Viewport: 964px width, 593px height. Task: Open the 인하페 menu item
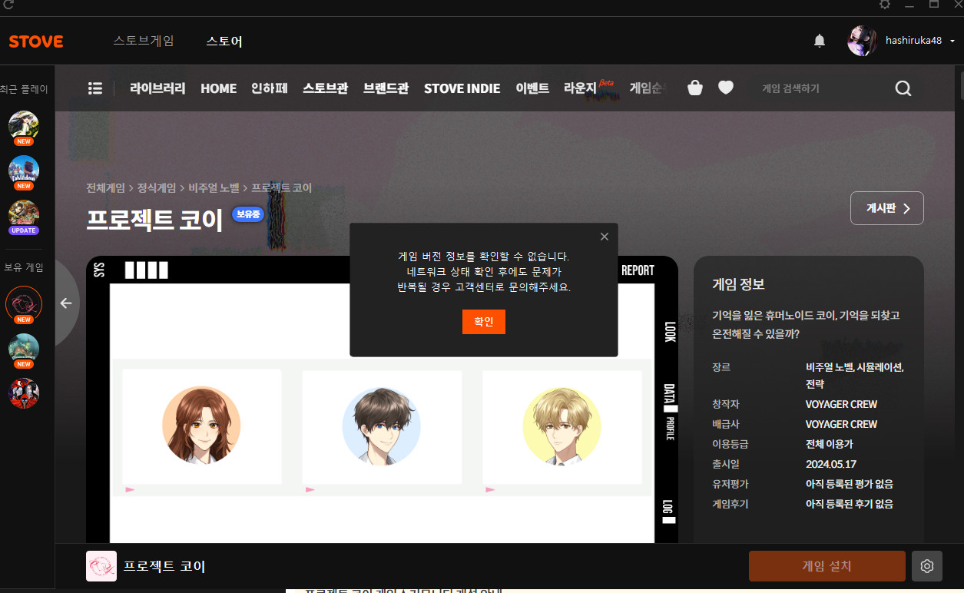270,88
